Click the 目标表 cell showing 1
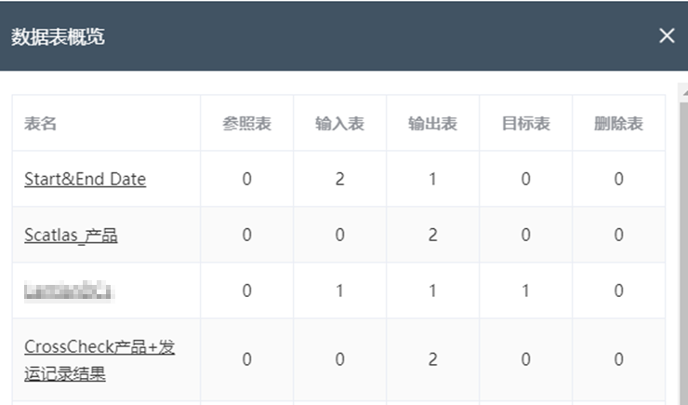Viewport: 688px width, 405px height. (525, 290)
